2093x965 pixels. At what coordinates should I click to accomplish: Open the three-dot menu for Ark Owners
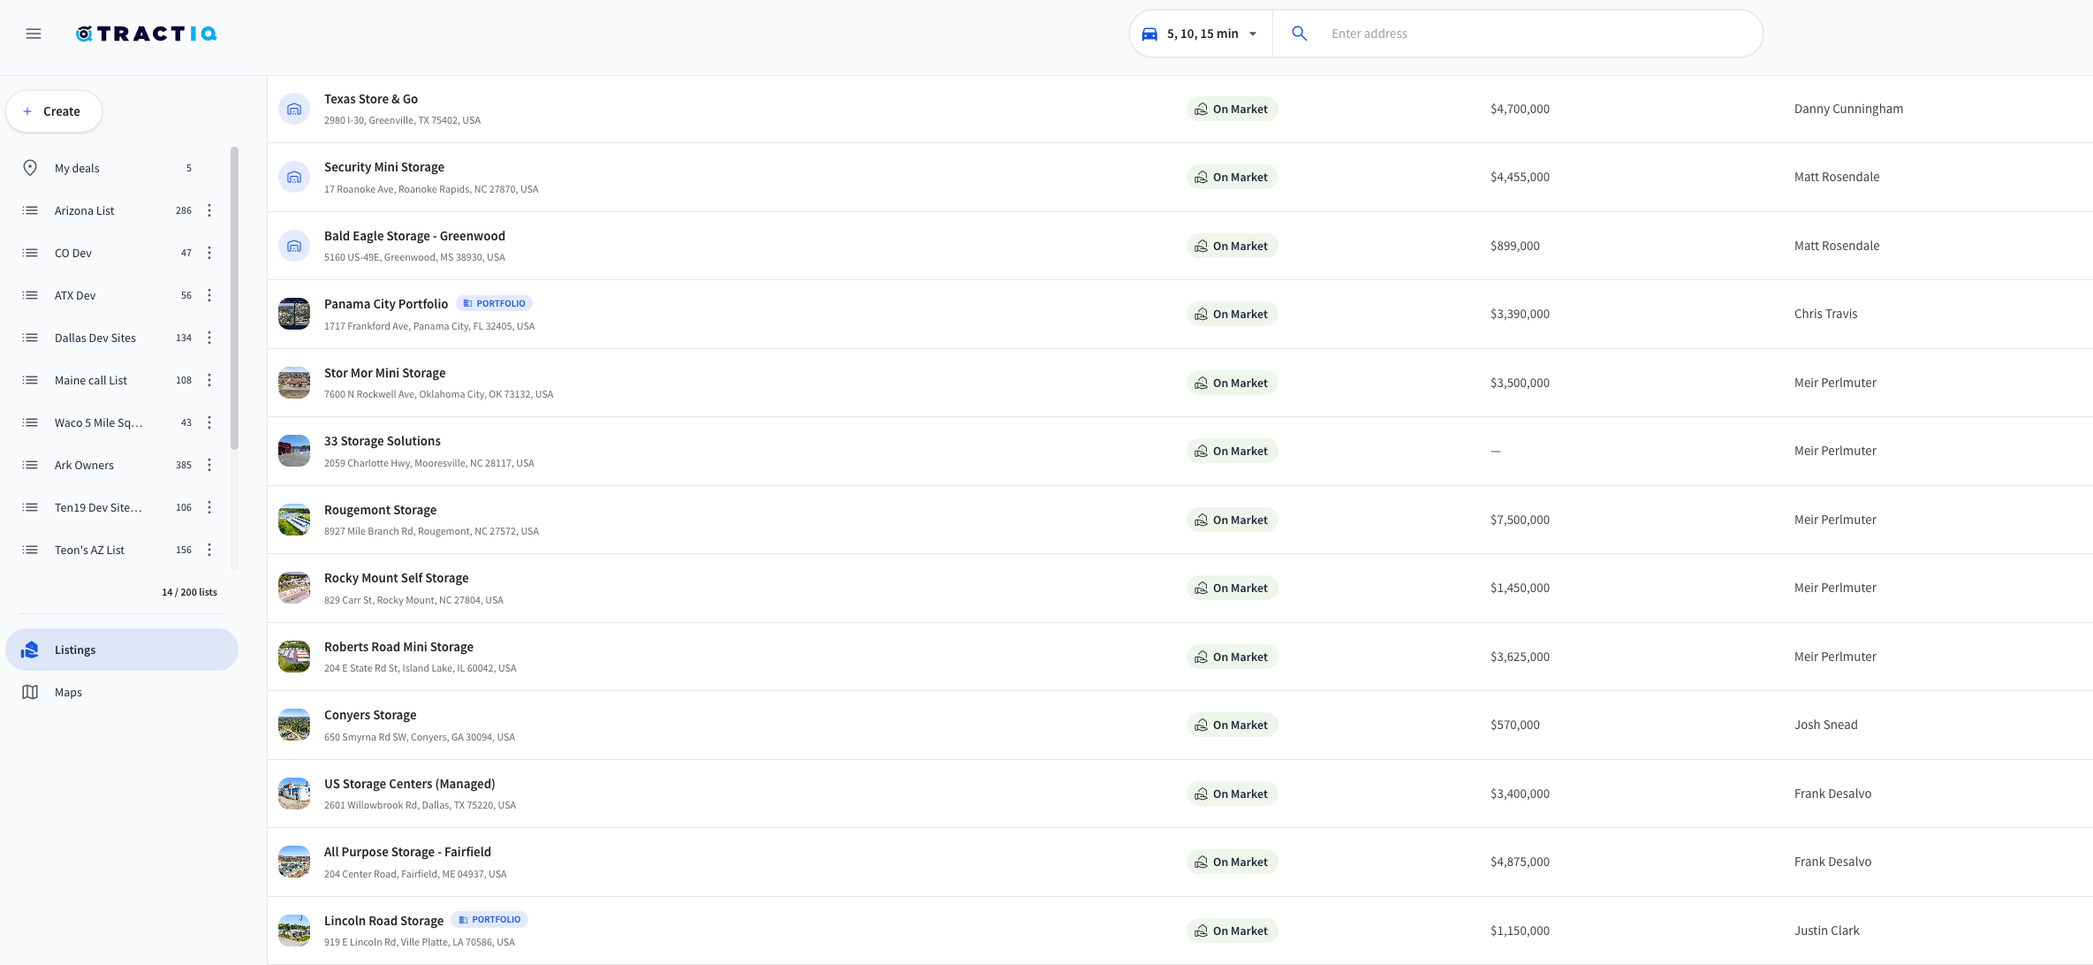(x=209, y=465)
